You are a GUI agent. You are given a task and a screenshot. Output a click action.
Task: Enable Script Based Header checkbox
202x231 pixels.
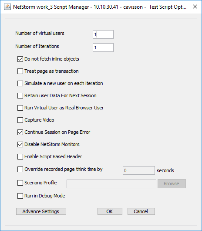[x=20, y=157]
